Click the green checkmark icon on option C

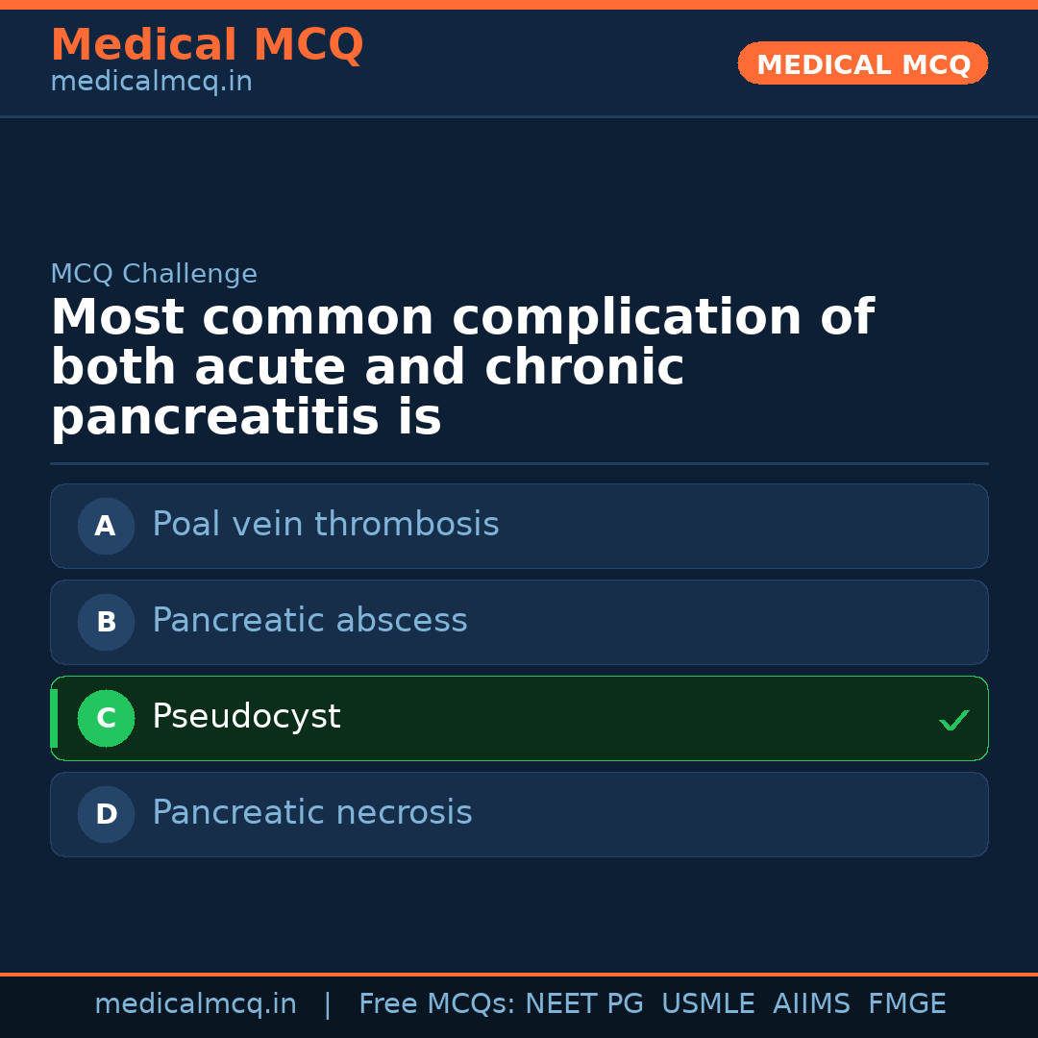tap(953, 719)
